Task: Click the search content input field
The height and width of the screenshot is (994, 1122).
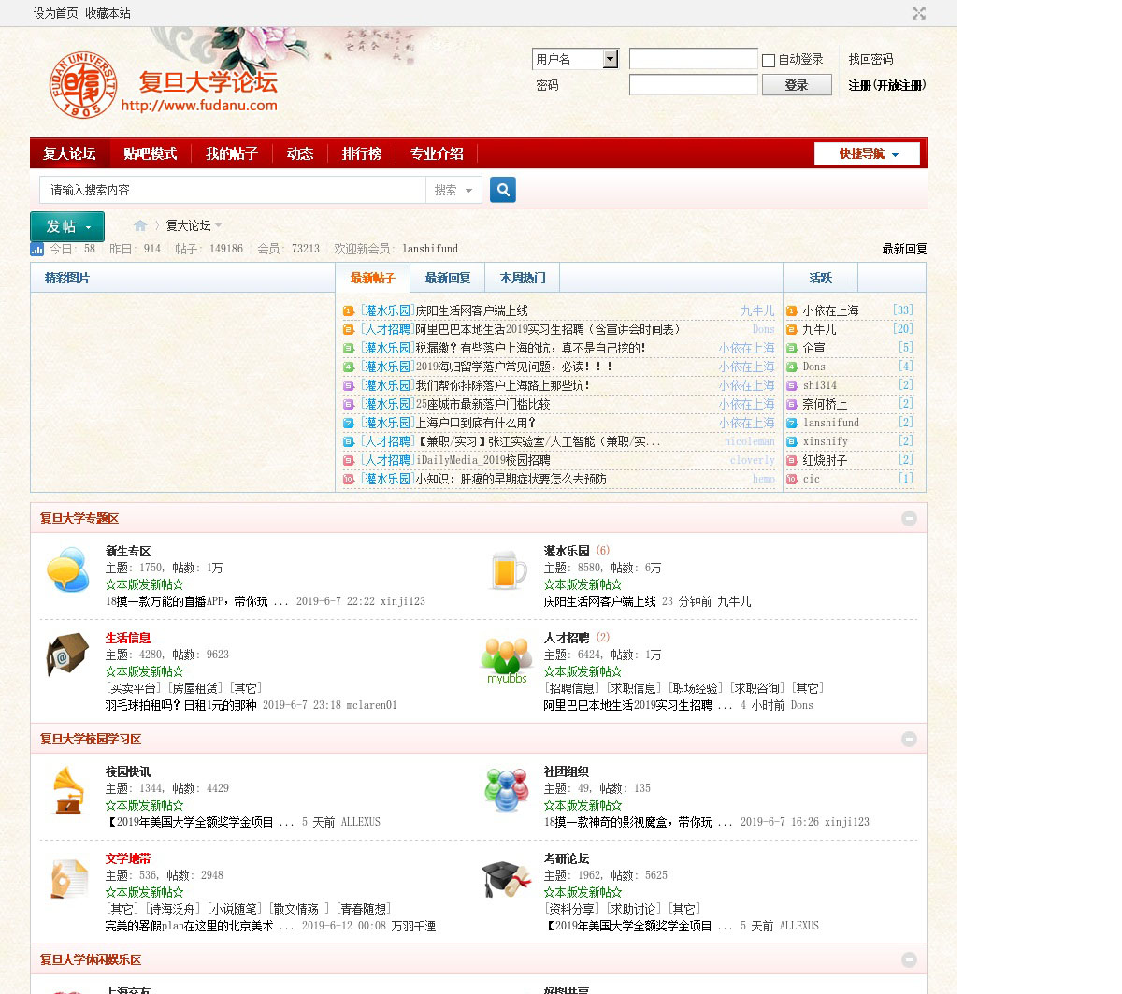Action: [233, 190]
